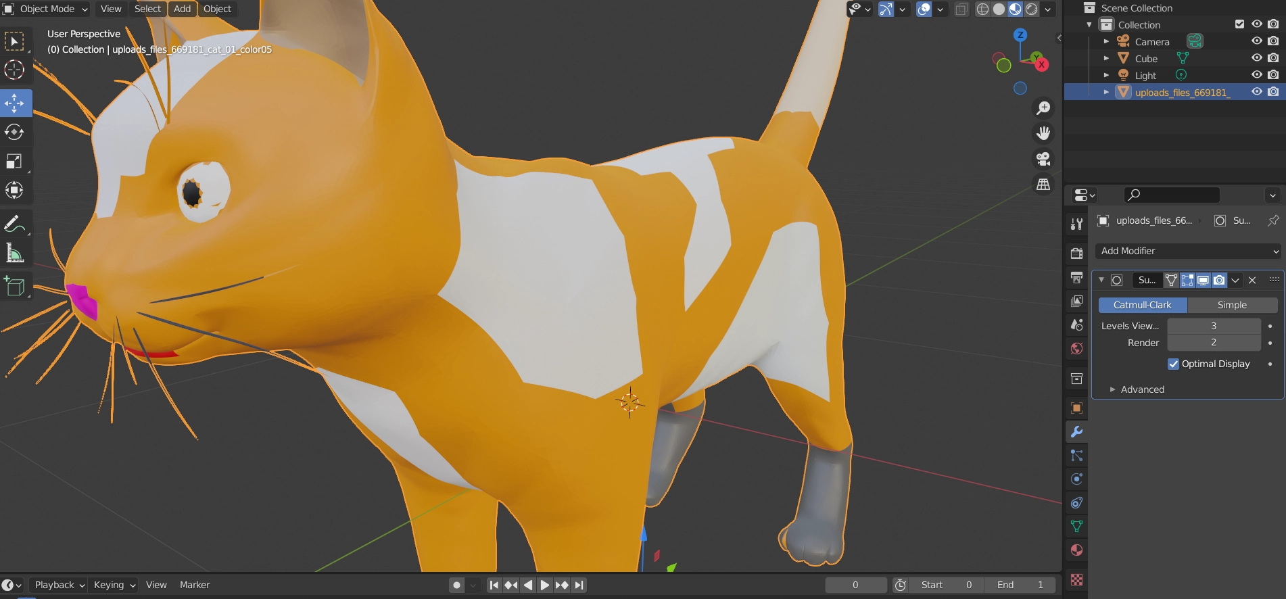
Task: Open the Keying menu in the timeline
Action: point(114,585)
